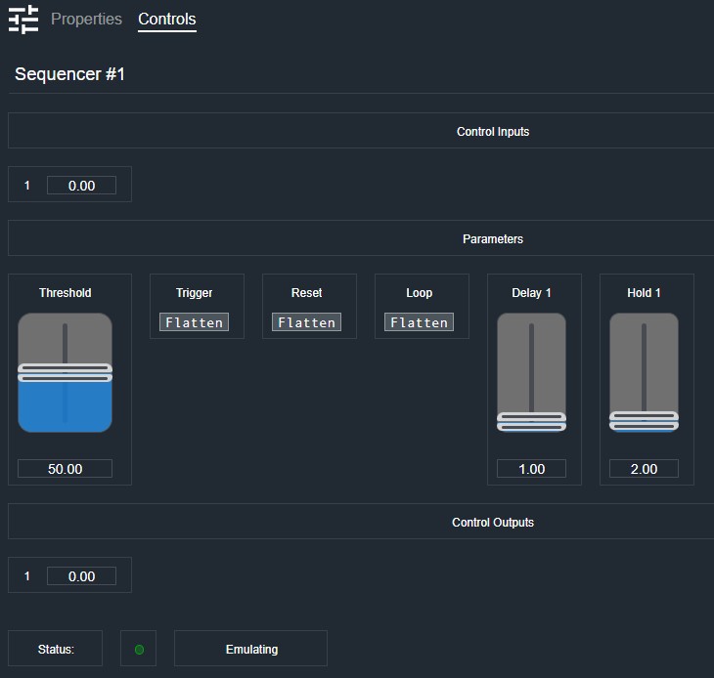Click the Threshold label

point(66,292)
